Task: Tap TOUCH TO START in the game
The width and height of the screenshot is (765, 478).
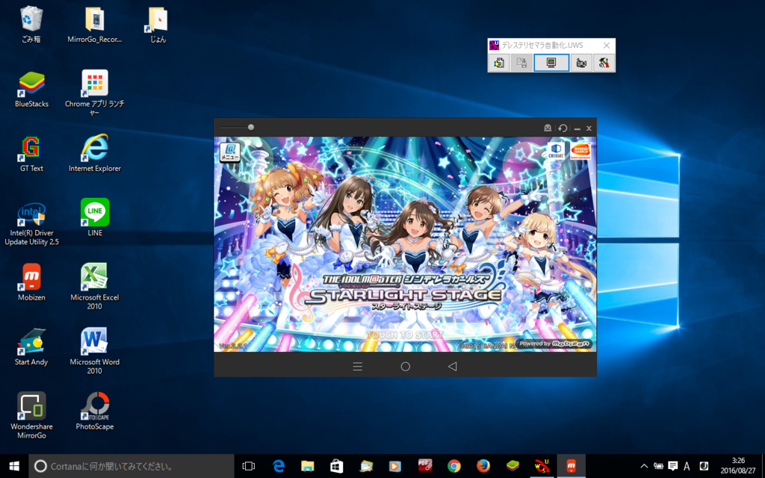Action: [x=405, y=335]
